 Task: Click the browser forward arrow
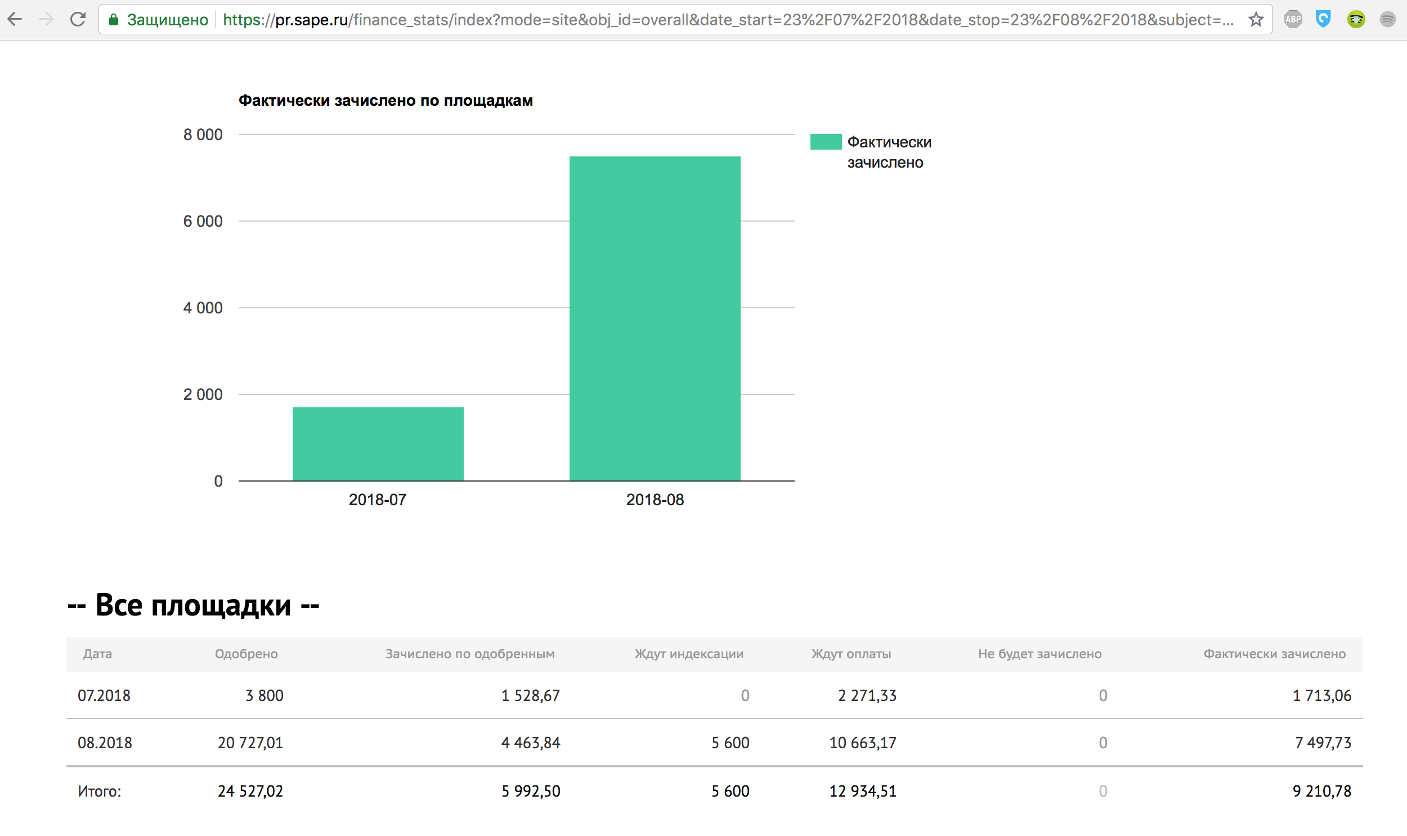coord(46,20)
